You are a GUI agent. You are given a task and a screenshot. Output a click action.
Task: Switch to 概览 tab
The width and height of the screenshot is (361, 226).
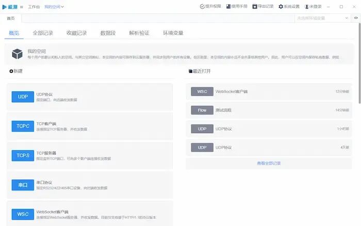tap(14, 33)
